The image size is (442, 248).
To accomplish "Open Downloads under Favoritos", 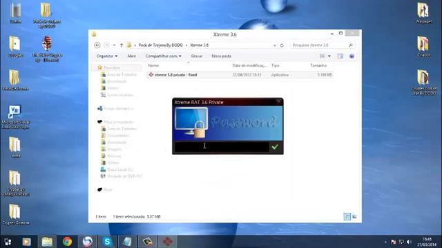I will [x=117, y=81].
